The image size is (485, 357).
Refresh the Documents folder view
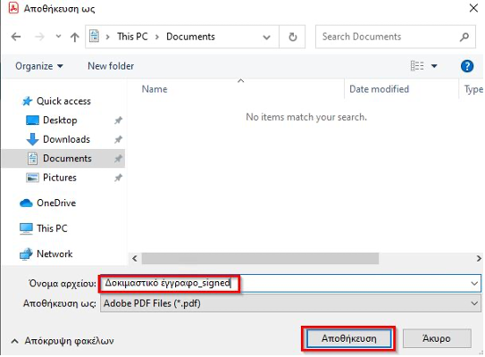(x=293, y=37)
